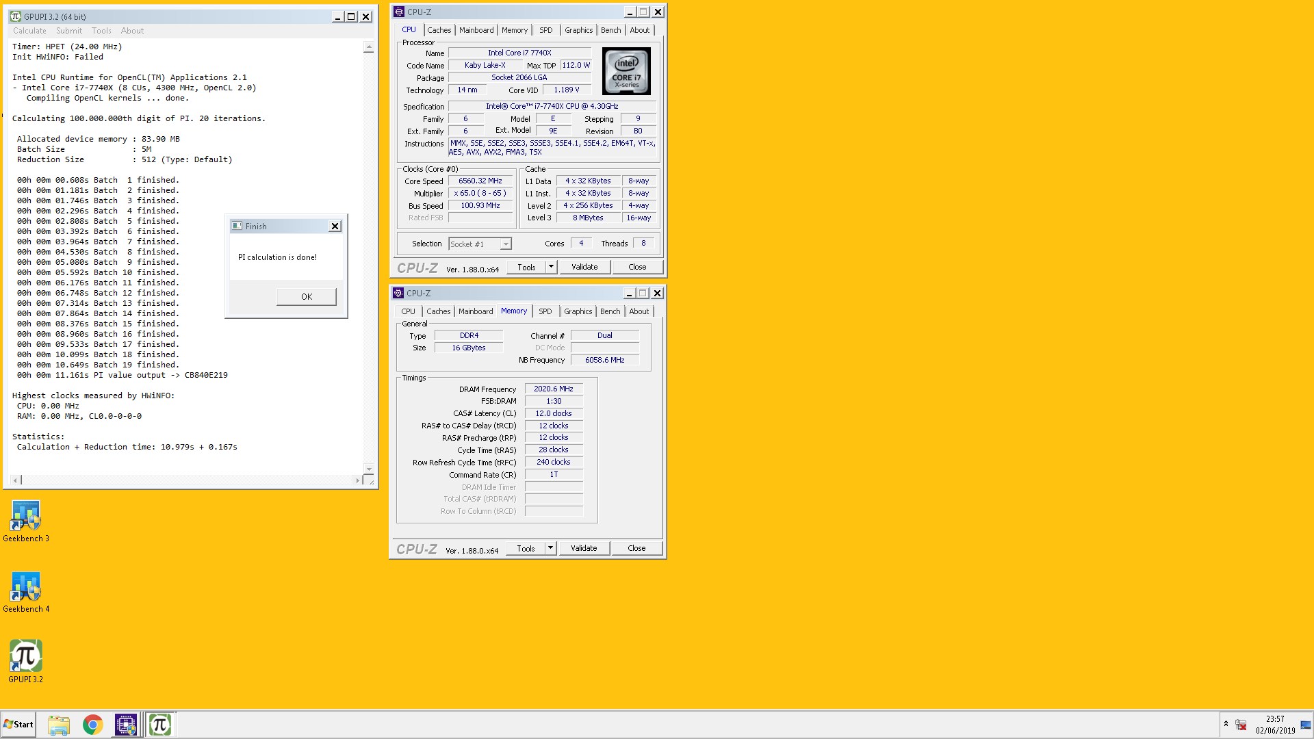Open Graphics tab in top CPU-Z
1314x739 pixels.
coord(579,30)
